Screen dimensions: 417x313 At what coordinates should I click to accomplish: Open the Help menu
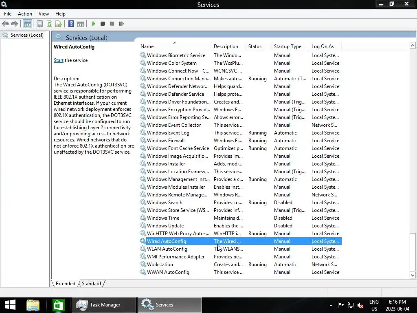point(60,14)
